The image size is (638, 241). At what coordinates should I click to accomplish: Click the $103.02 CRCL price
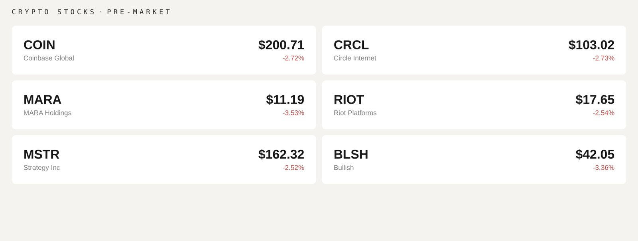592,45
